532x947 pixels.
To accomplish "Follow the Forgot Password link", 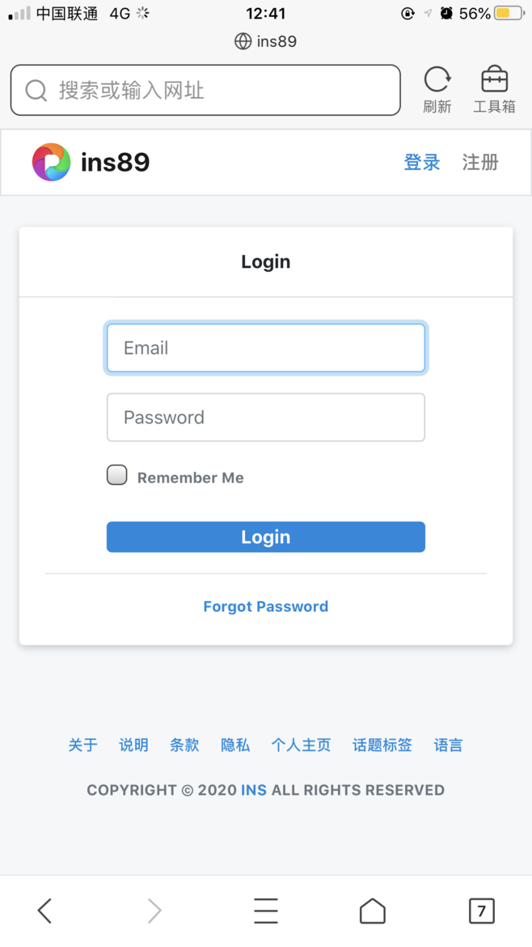I will point(266,606).
